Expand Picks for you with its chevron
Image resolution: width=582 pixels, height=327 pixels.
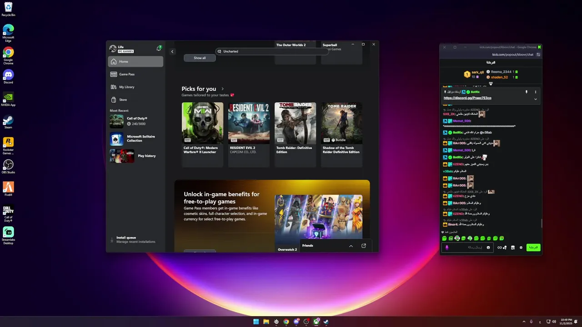pyautogui.click(x=222, y=89)
